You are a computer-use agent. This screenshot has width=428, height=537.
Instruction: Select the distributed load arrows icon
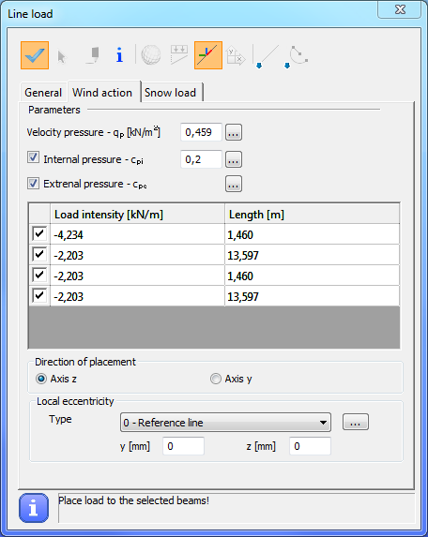point(179,54)
